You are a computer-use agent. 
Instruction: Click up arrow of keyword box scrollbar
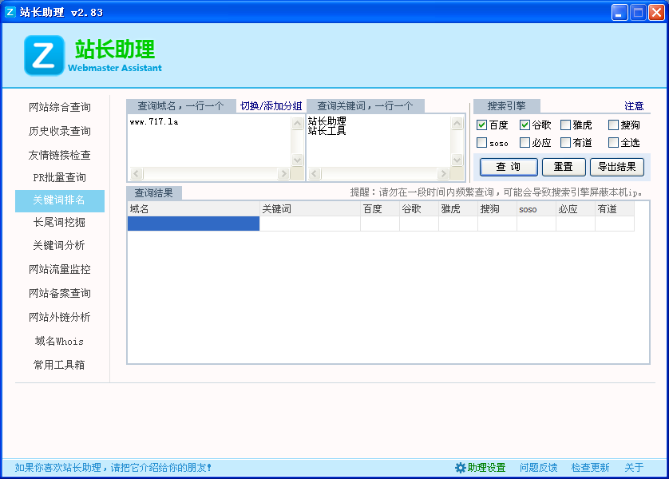point(457,124)
